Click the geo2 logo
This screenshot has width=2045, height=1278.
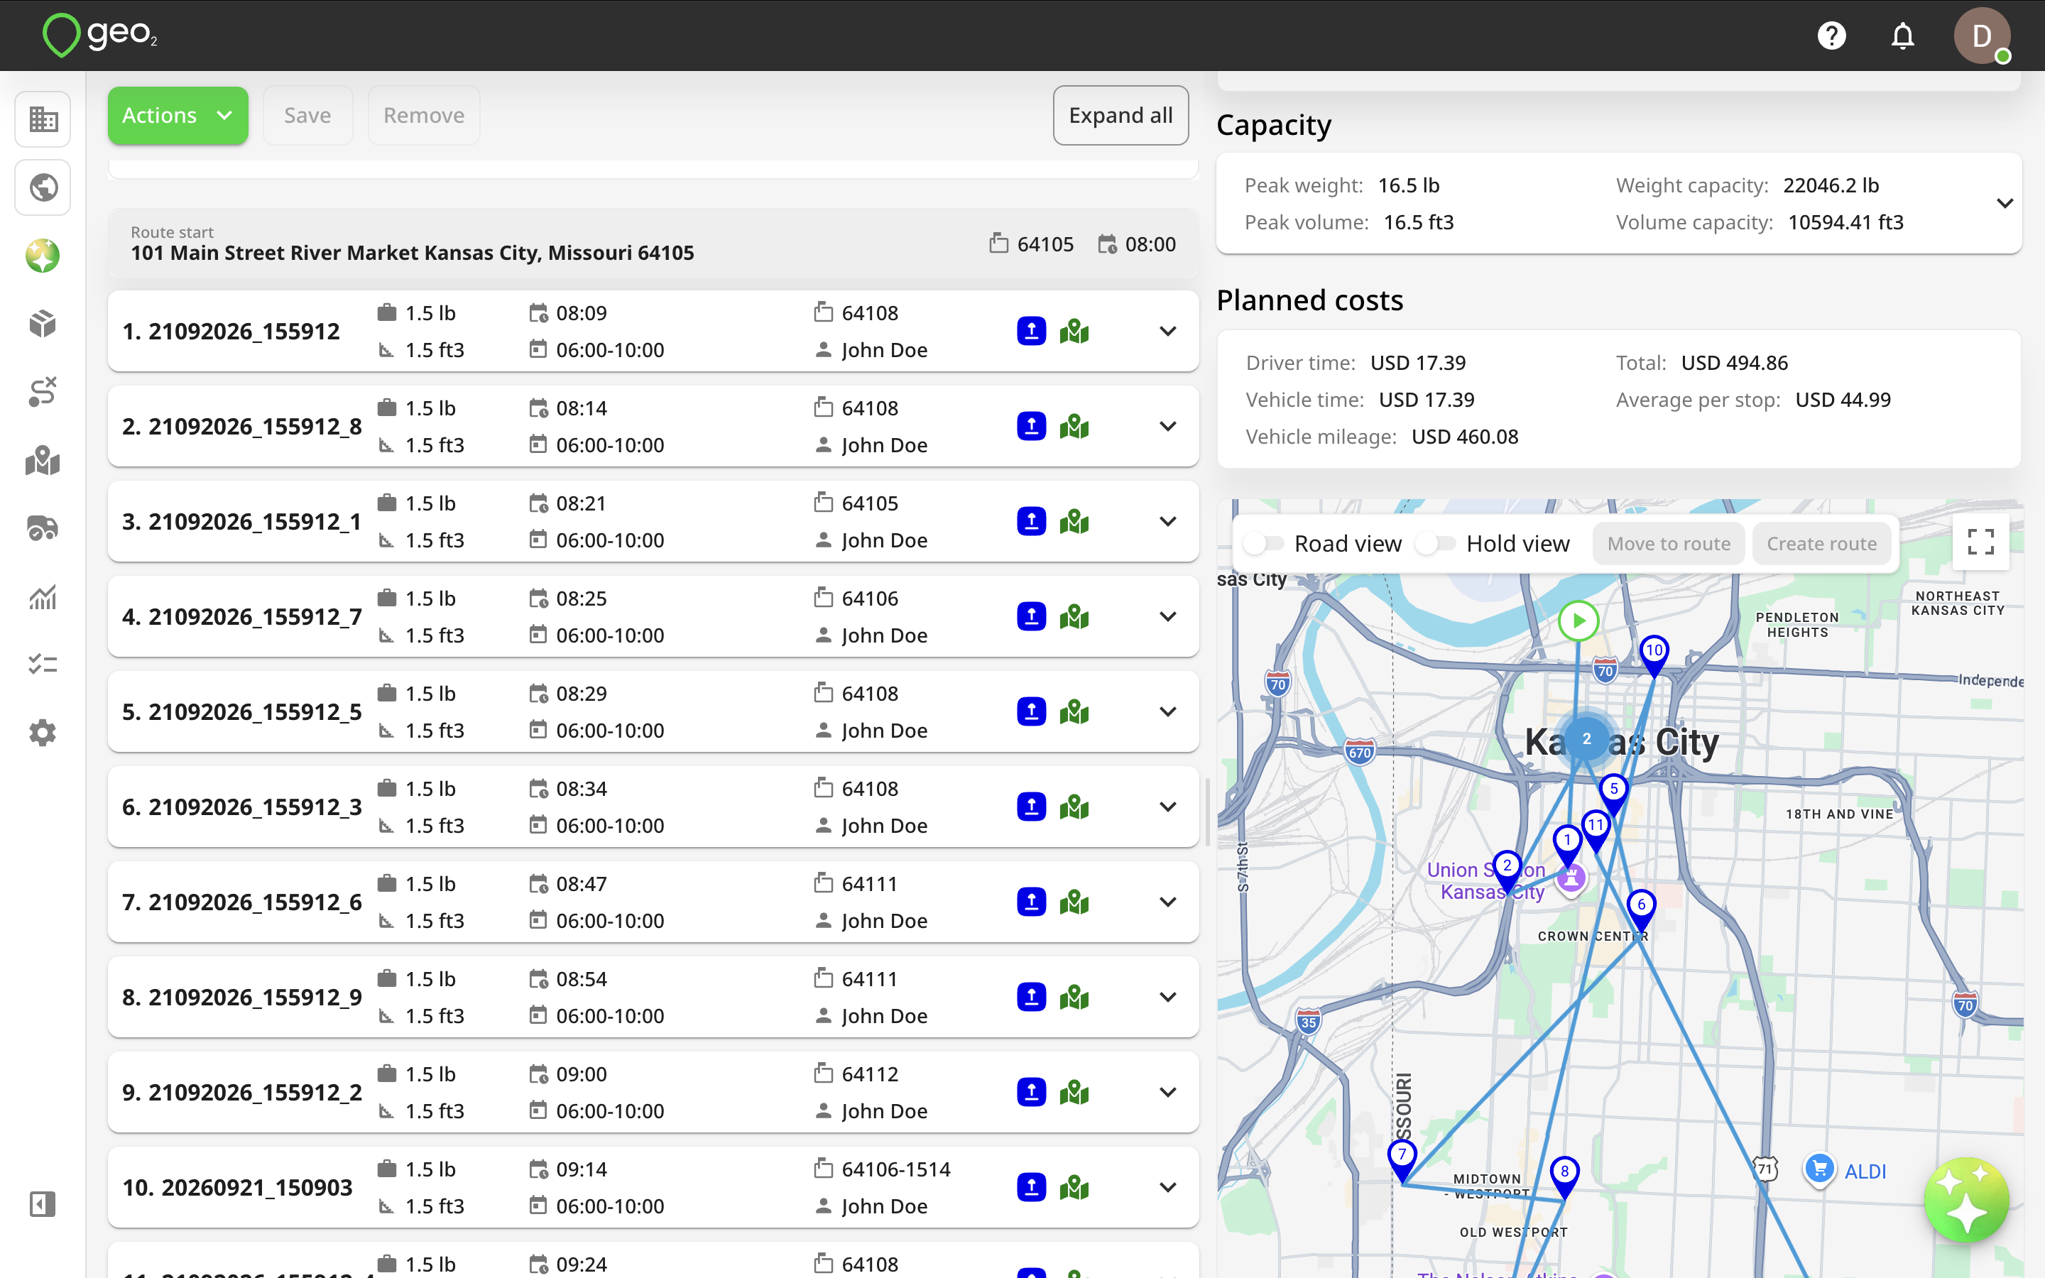[x=99, y=35]
